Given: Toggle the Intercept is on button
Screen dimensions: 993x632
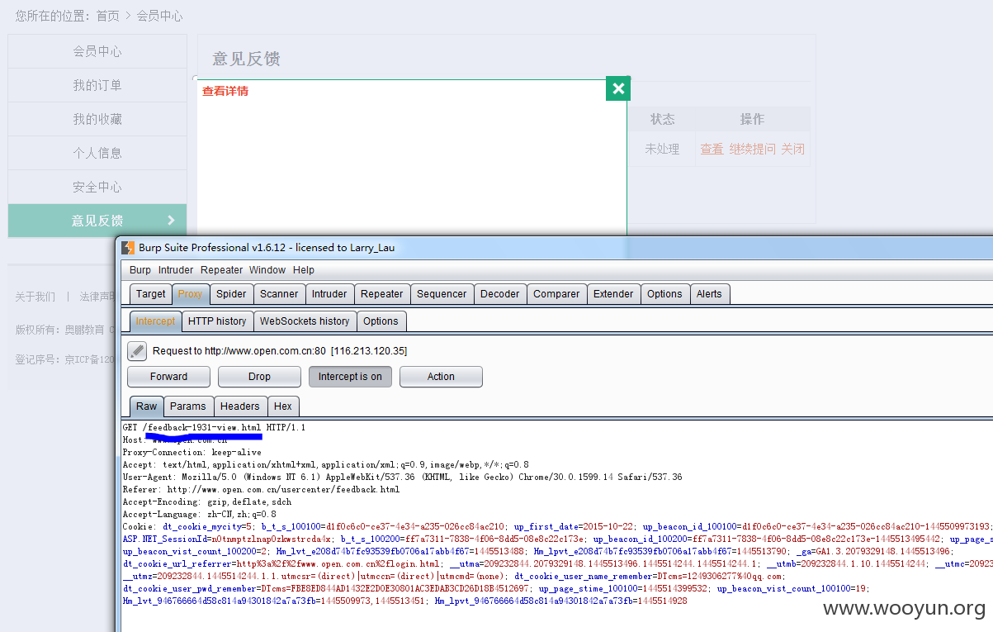Looking at the screenshot, I should pos(350,377).
